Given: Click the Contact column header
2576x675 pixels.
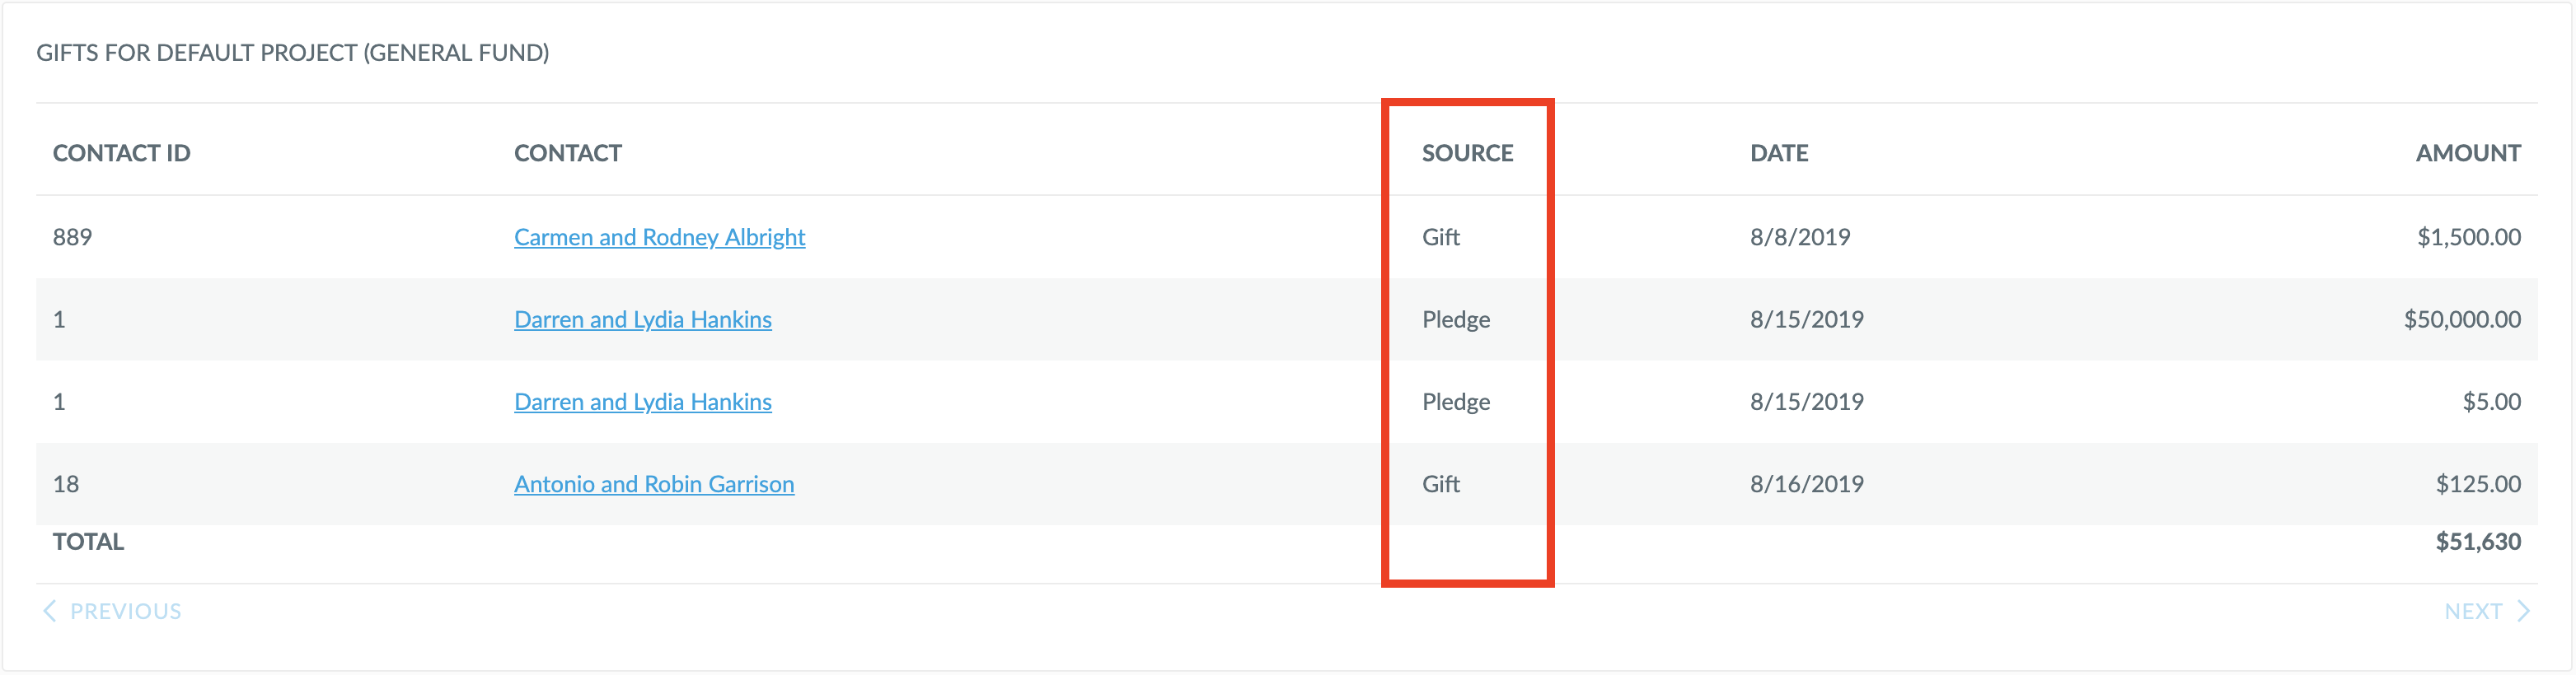Looking at the screenshot, I should tap(568, 153).
